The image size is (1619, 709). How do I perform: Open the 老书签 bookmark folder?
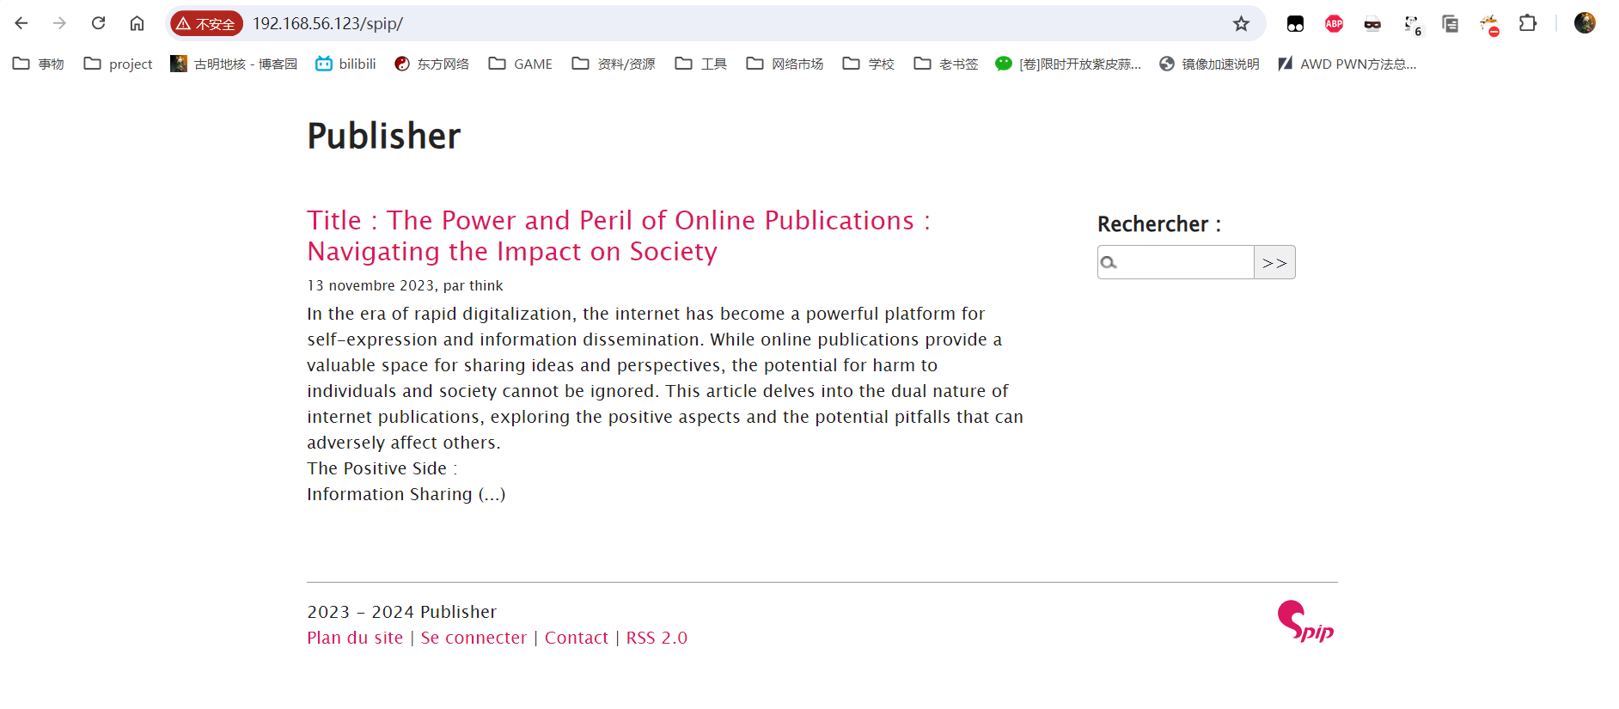(945, 64)
